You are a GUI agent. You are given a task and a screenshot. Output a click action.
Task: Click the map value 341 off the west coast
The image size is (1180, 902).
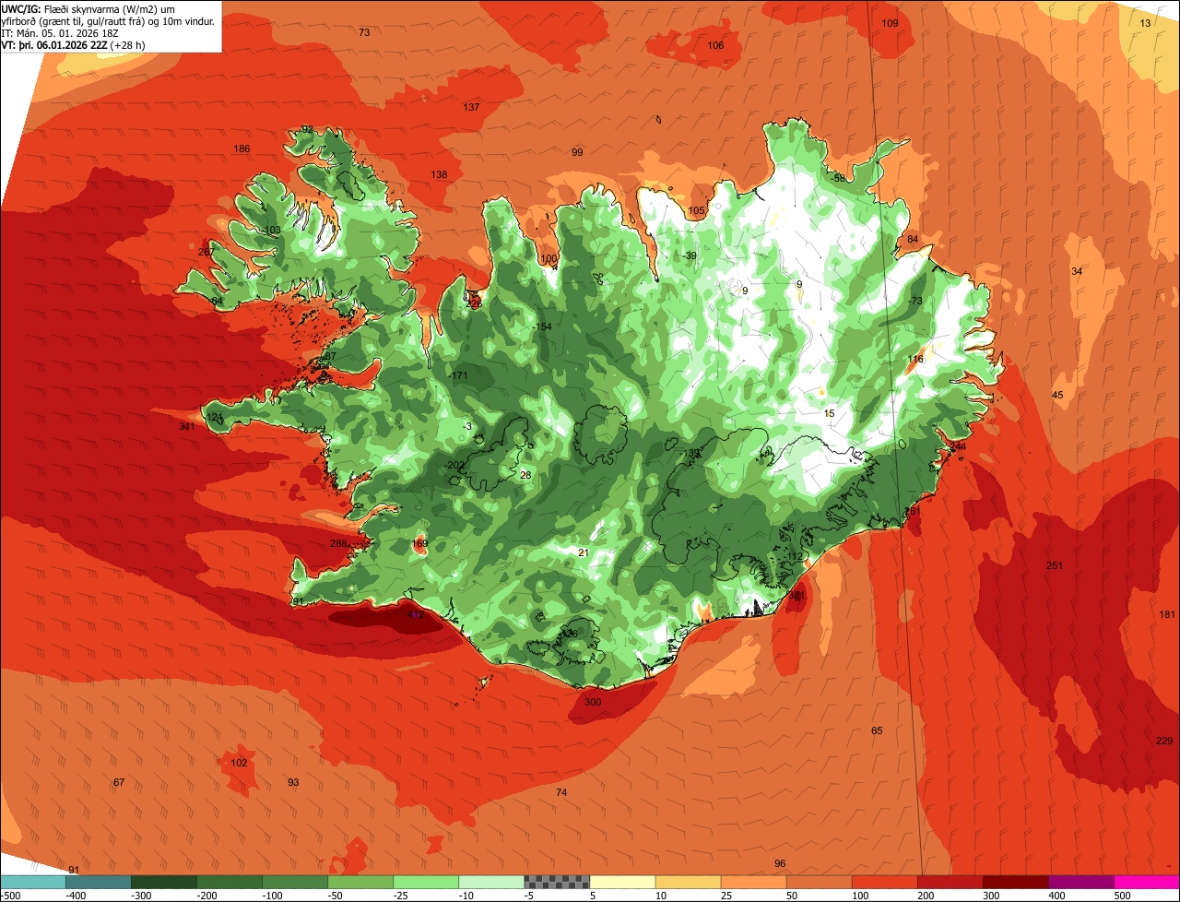187,426
